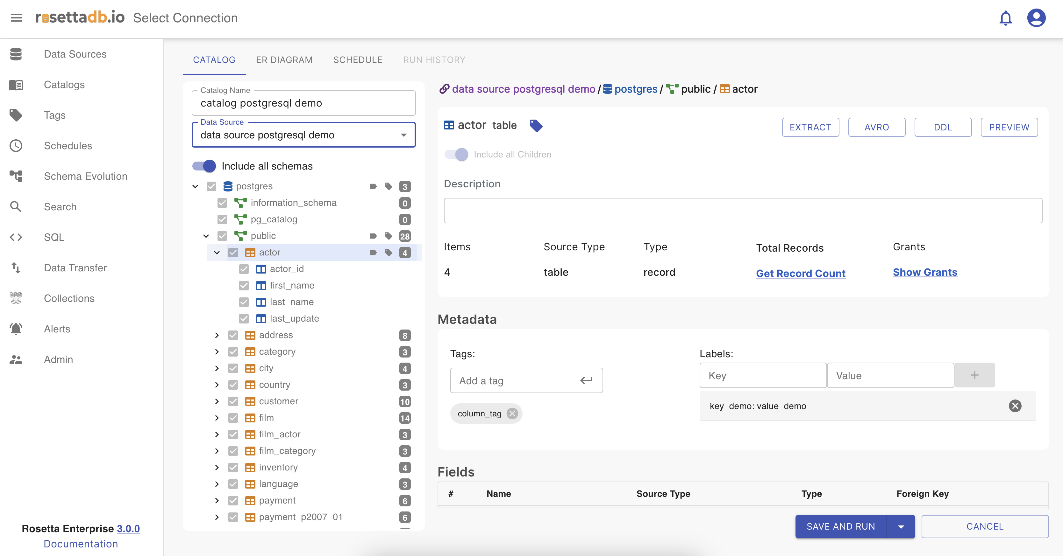Toggle the Include all schemas switch
This screenshot has width=1063, height=556.
pos(204,166)
